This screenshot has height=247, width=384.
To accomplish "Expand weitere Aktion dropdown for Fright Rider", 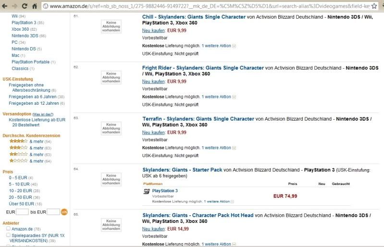I will pyautogui.click(x=234, y=97).
